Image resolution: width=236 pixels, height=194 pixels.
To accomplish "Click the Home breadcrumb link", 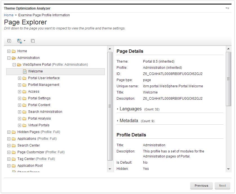I will coord(8,15).
